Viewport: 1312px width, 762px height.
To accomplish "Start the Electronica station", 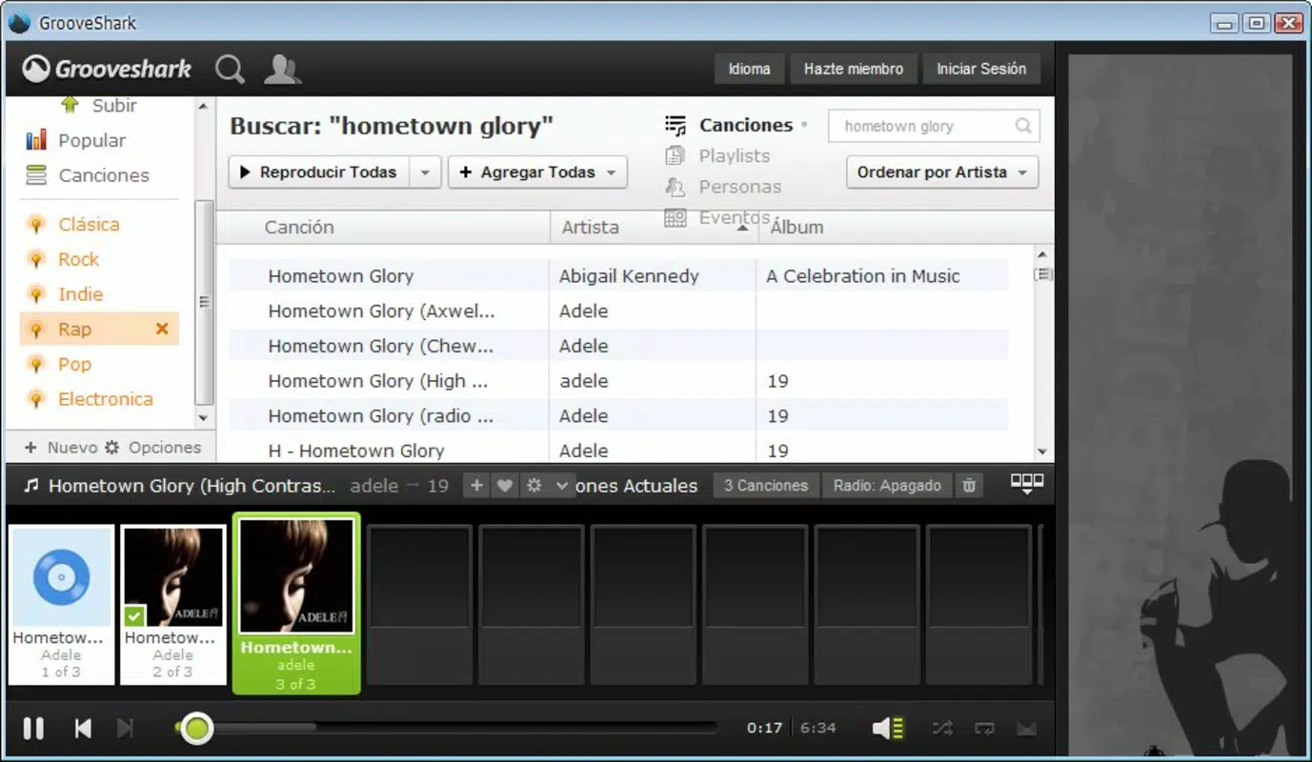I will click(91, 399).
